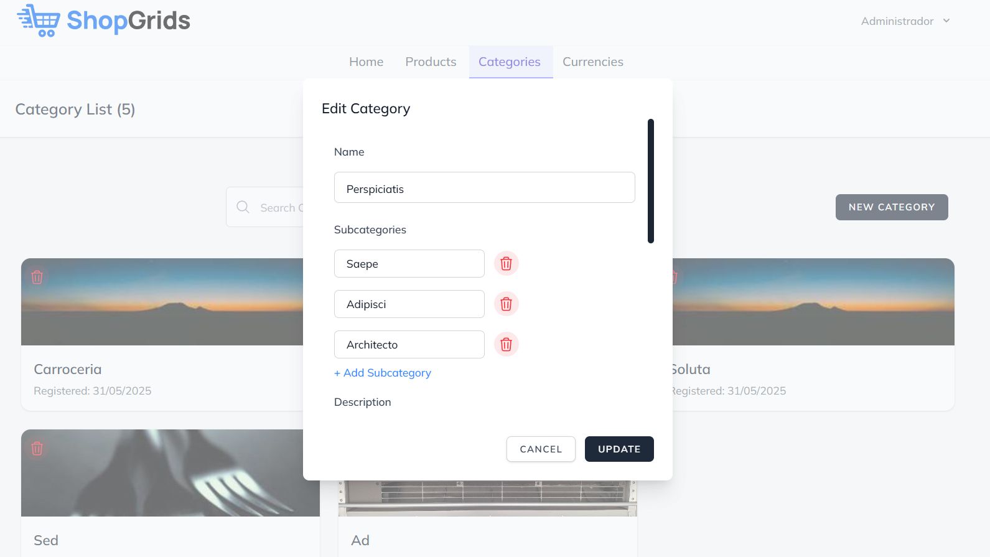Image resolution: width=990 pixels, height=557 pixels.
Task: Remove the Architecto subcategory
Action: (x=506, y=344)
